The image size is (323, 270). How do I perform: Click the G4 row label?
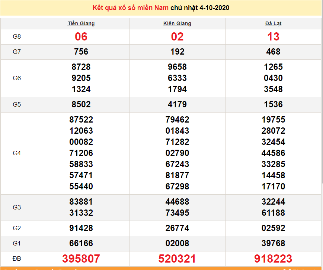pyautogui.click(x=17, y=153)
